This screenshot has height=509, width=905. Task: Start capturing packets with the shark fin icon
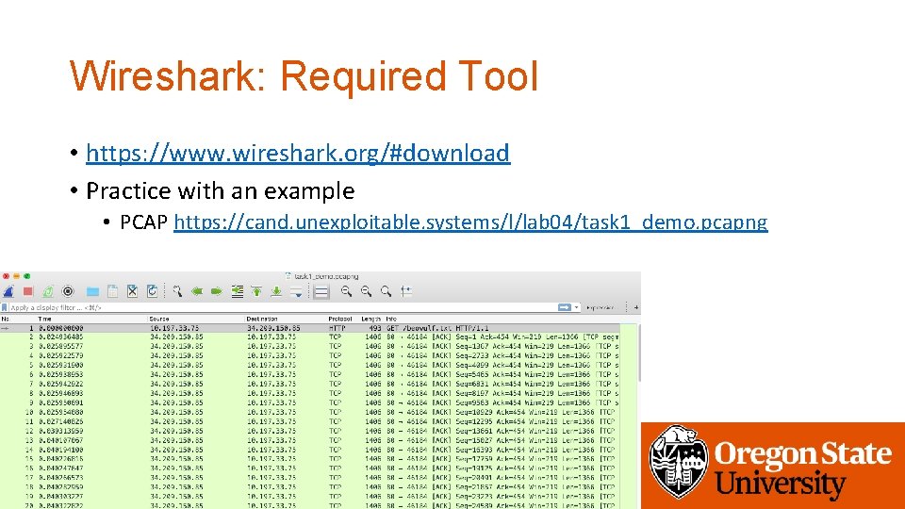8,291
